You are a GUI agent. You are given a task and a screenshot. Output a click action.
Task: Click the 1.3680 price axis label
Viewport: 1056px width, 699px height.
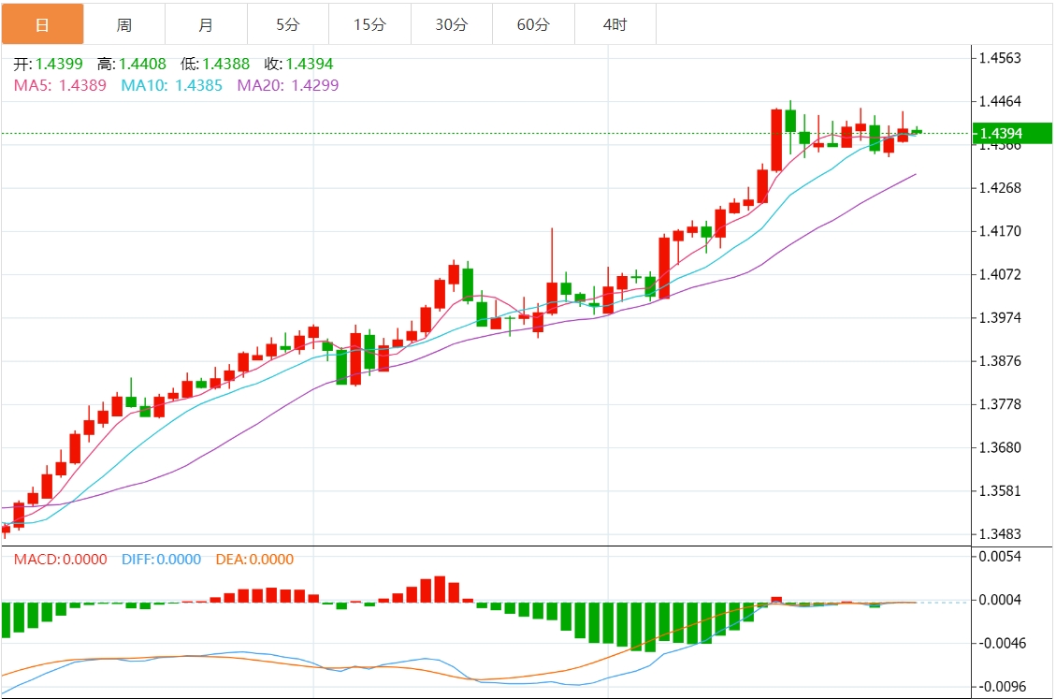click(1000, 447)
